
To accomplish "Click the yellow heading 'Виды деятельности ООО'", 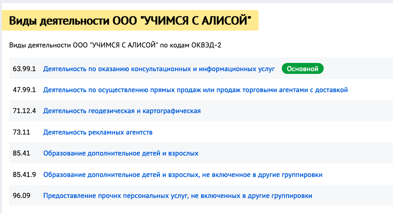I will pyautogui.click(x=130, y=21).
